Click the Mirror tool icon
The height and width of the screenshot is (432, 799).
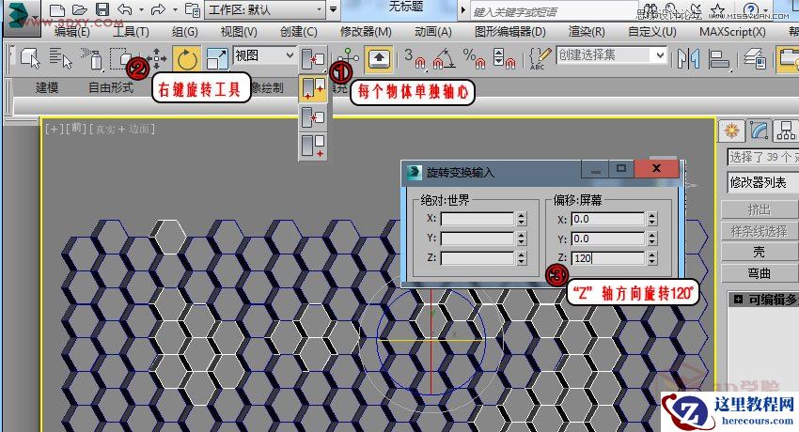[x=688, y=59]
